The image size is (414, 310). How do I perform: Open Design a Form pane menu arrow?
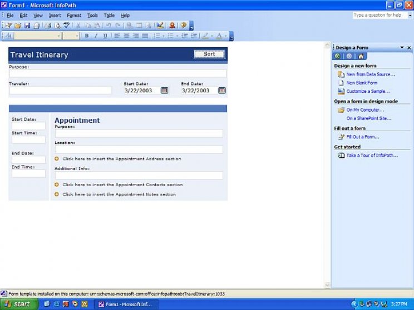coord(402,47)
